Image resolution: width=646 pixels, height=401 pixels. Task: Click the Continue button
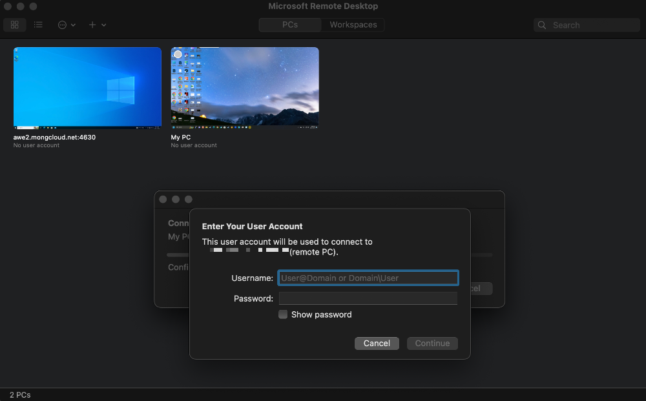[432, 344]
